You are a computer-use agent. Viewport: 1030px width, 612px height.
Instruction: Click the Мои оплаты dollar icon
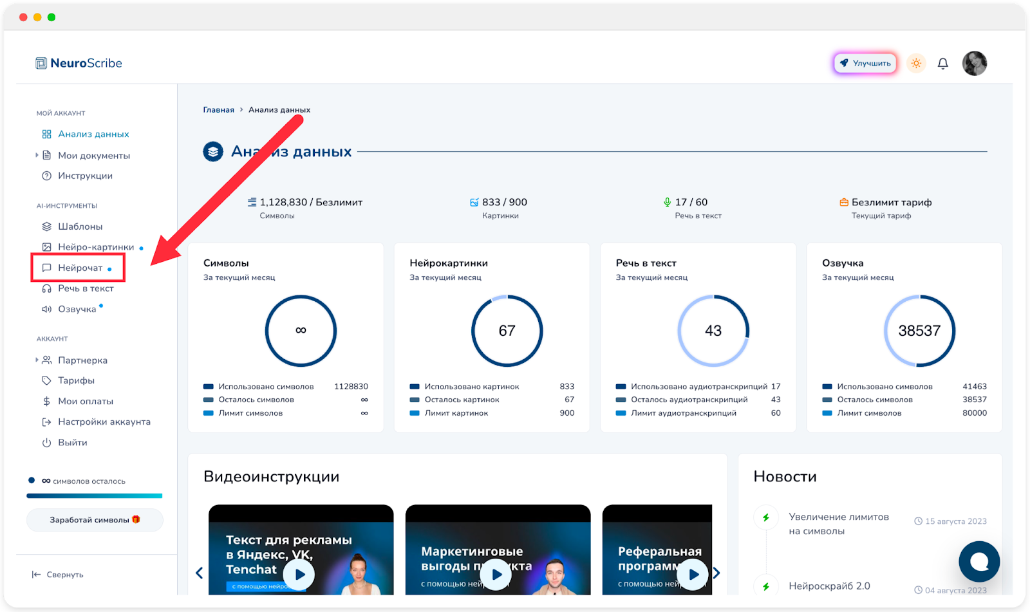tap(46, 401)
